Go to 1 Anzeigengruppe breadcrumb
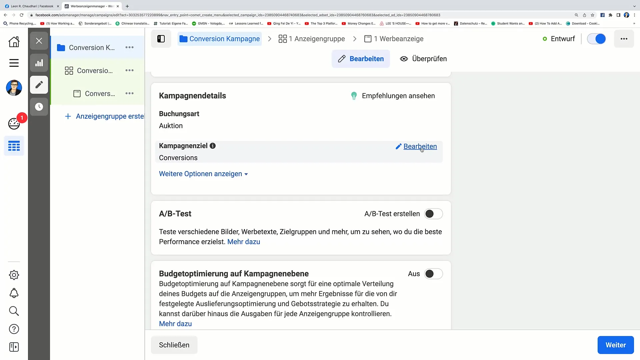 tap(312, 39)
